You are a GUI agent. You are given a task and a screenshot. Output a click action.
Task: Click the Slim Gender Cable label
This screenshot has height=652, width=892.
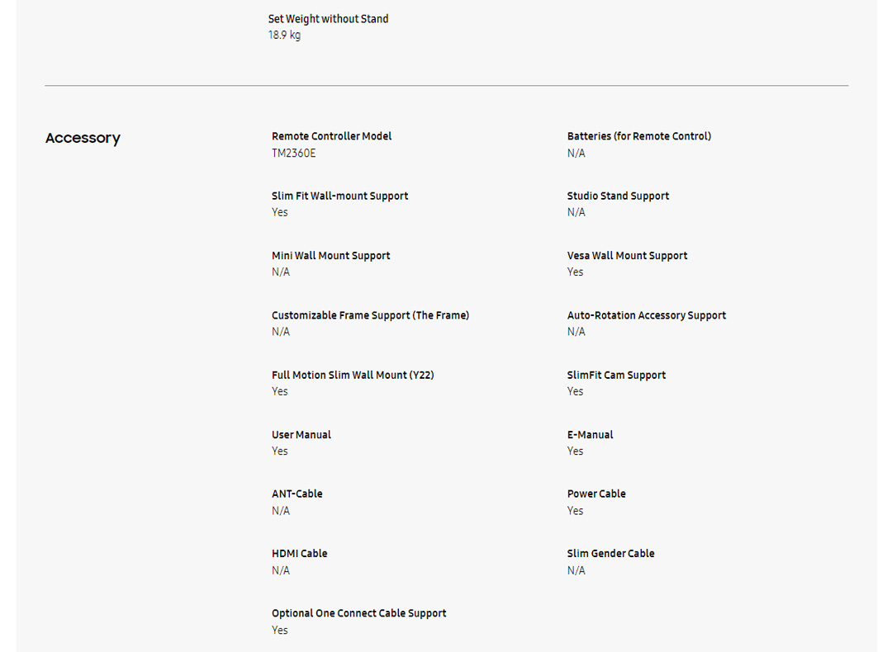(x=610, y=554)
